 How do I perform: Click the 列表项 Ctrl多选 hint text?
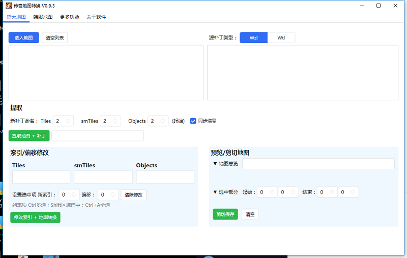tap(61, 205)
